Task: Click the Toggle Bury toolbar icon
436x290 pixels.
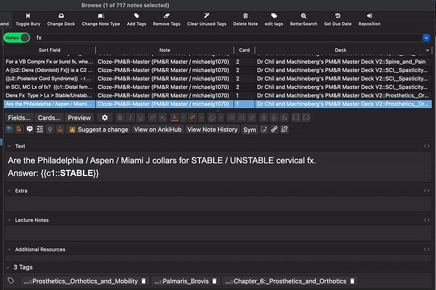Action: point(27,15)
